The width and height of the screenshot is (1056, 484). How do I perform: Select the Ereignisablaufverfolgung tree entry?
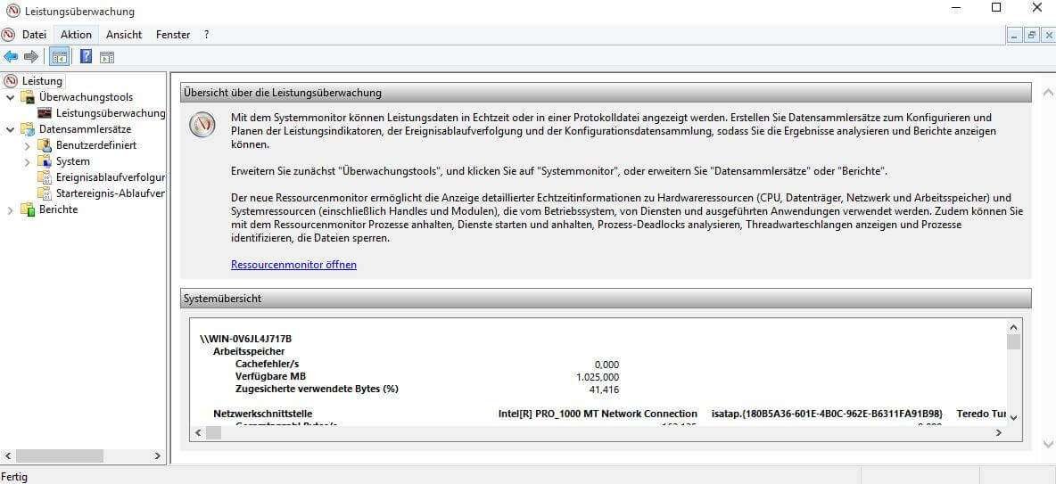(111, 177)
